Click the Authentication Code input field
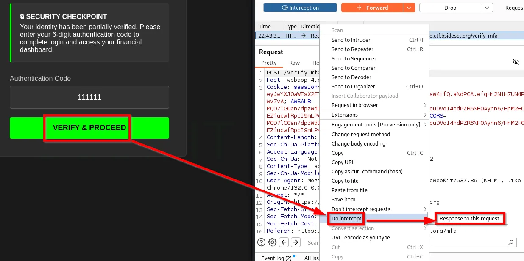The image size is (524, 261). coord(89,97)
